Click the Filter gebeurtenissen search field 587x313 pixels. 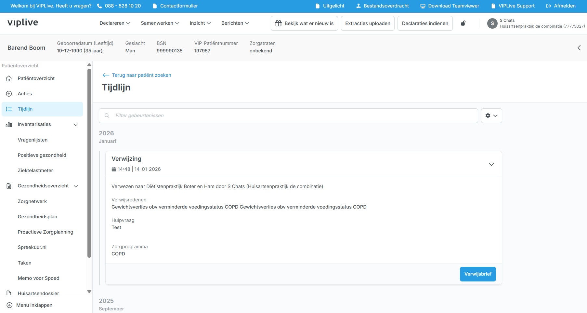click(288, 116)
